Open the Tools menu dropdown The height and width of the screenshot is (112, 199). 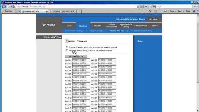coord(188,11)
